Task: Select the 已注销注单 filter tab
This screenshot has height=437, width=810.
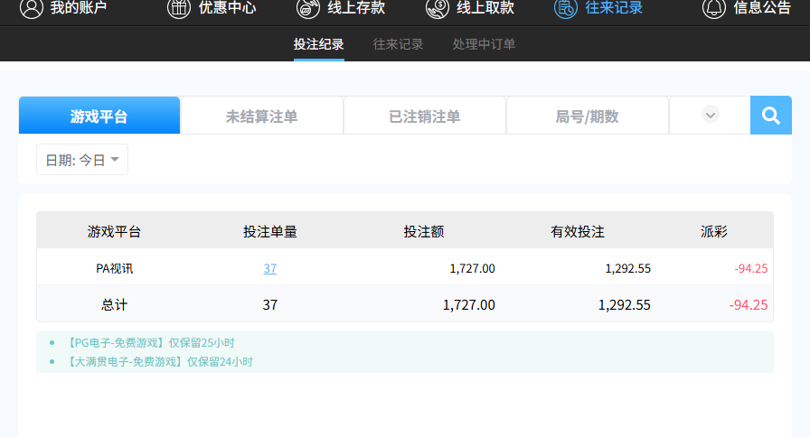Action: [424, 116]
